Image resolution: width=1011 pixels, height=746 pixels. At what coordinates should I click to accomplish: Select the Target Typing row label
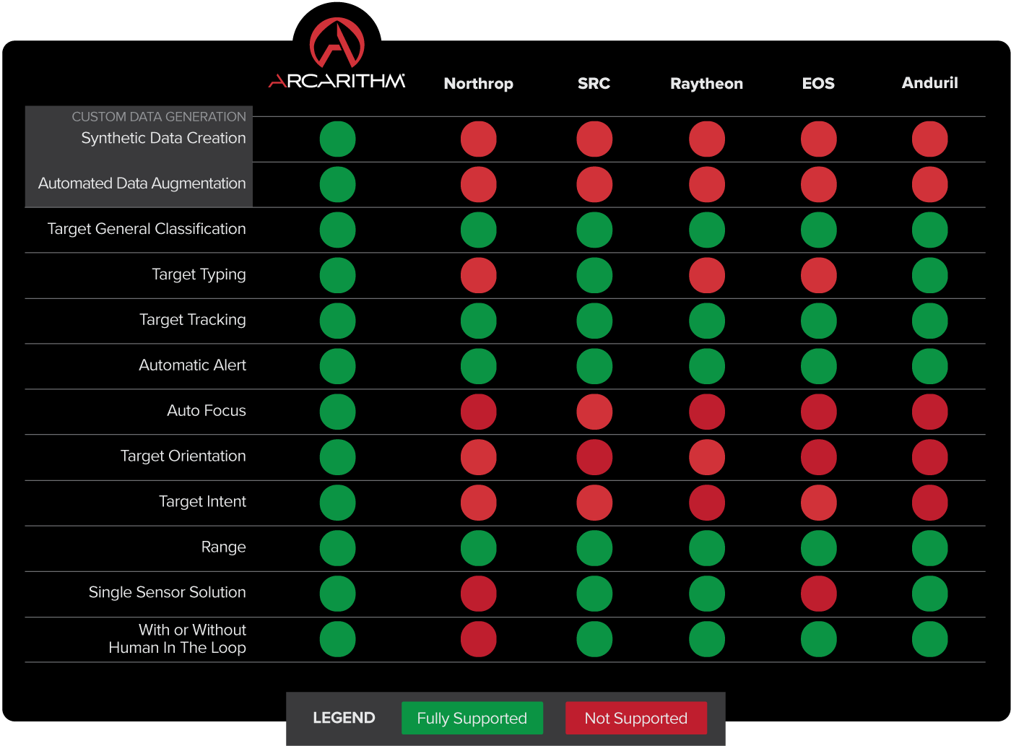click(199, 274)
